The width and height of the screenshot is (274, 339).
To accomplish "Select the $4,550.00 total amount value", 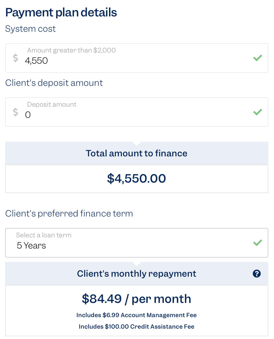I will coord(136,179).
